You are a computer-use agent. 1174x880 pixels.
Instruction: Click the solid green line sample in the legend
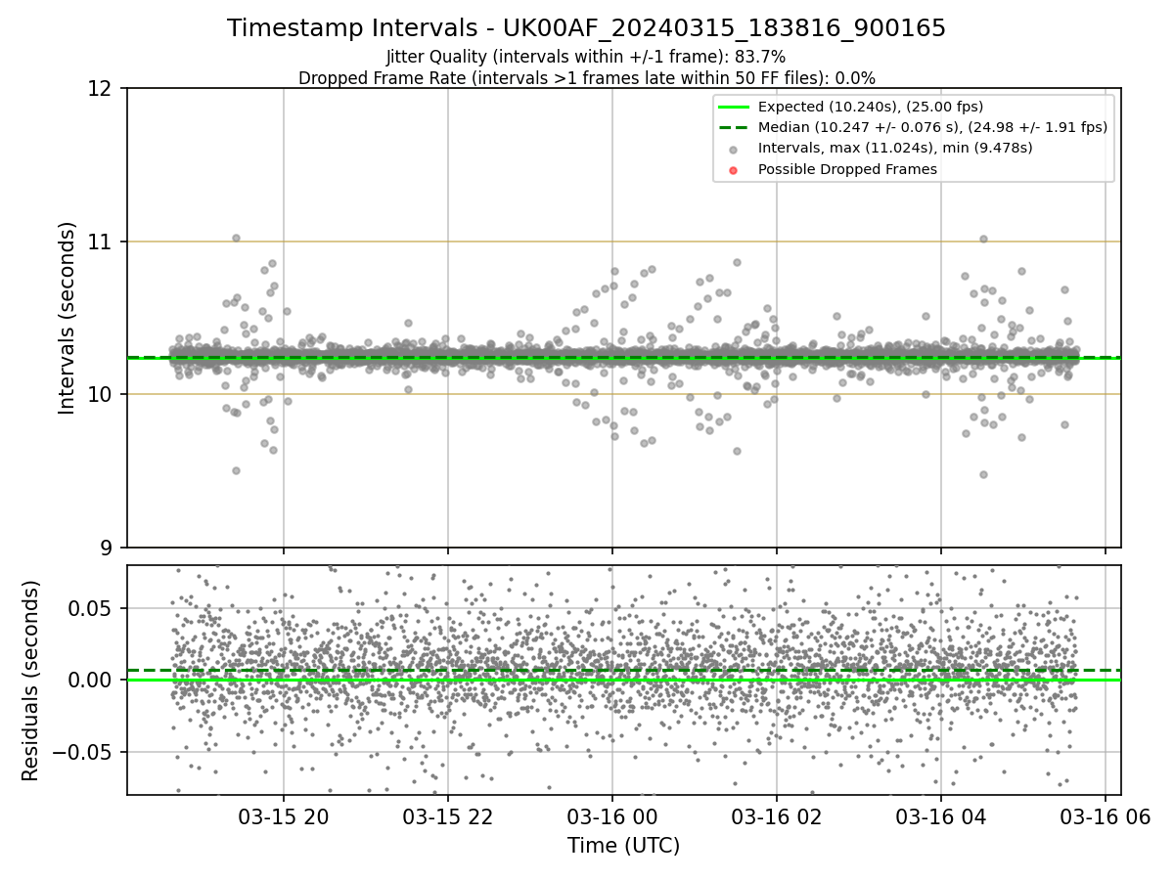[734, 107]
